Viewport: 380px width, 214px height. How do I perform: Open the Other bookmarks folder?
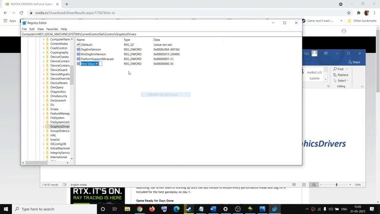pyautogui.click(x=362, y=21)
